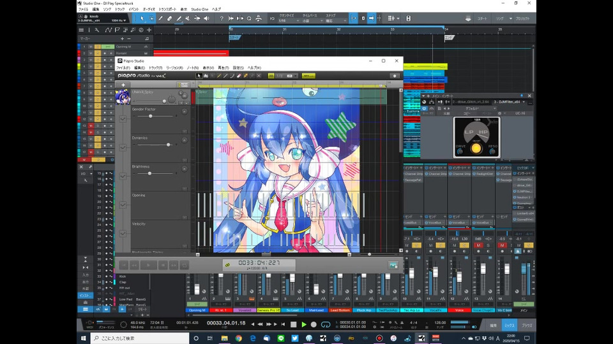Click the stop button in transport bar
613x344 pixels.
tap(293, 324)
